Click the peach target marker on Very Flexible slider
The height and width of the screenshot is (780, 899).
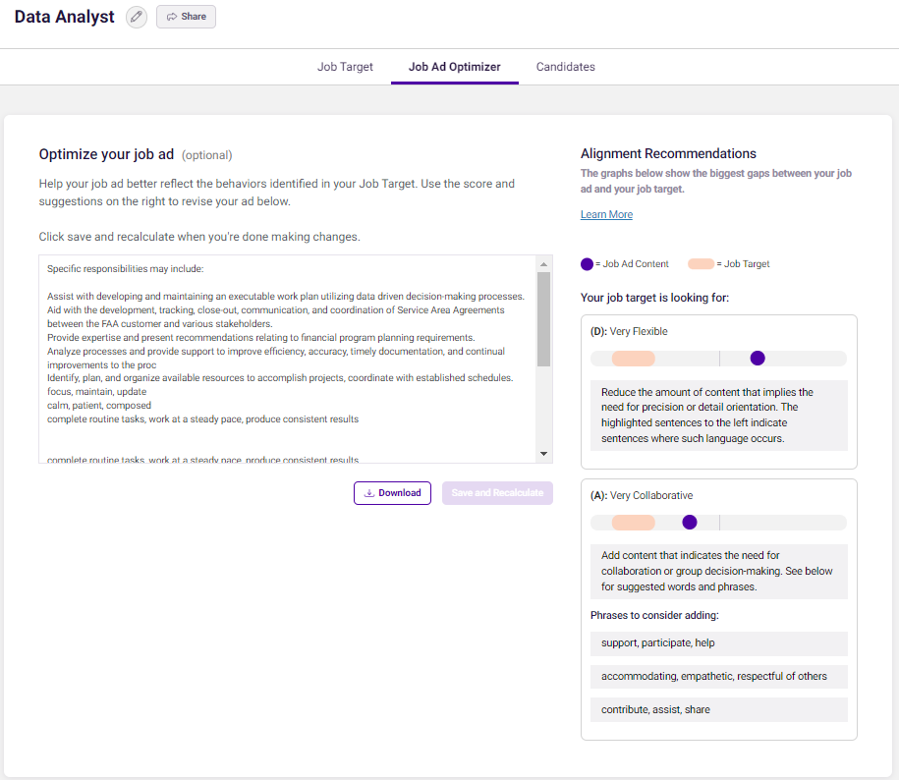click(633, 359)
